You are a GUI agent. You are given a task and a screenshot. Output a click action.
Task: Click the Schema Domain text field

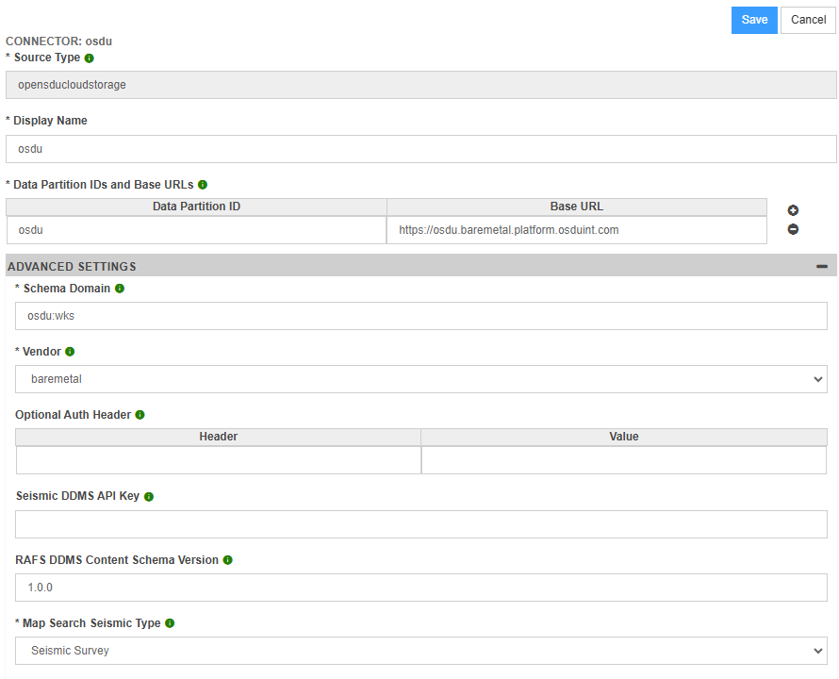420,316
